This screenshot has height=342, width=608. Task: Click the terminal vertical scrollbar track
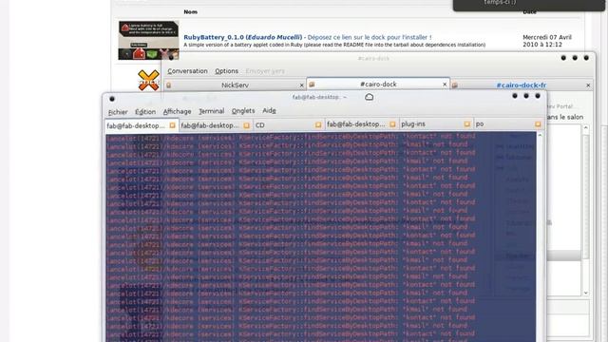pyautogui.click(x=540, y=238)
